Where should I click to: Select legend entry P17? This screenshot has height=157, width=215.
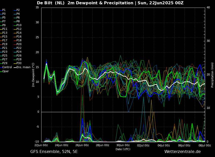[x=4, y=40]
